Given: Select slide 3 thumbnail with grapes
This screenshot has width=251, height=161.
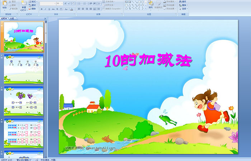Looking at the screenshot, I should coord(24,101).
